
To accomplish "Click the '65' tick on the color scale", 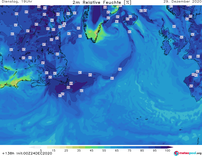I will (117, 150).
